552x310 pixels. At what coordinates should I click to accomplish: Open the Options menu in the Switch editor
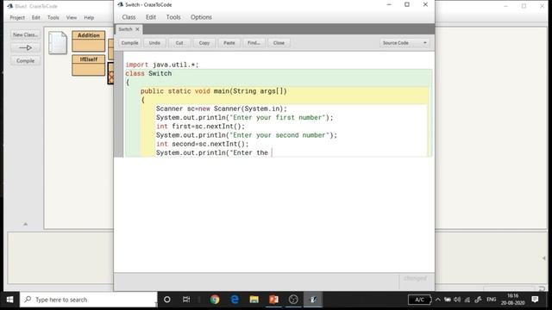[201, 17]
